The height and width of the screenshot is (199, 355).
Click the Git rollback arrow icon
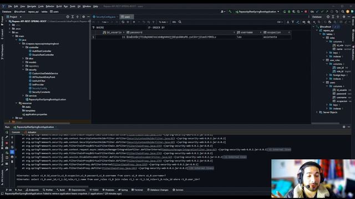(x=337, y=12)
